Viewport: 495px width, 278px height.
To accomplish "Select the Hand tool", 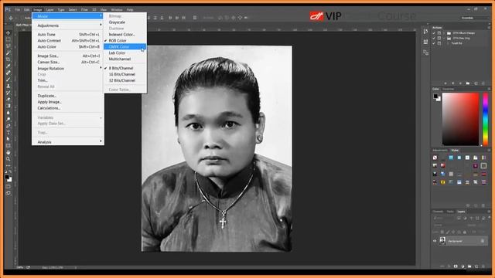I will pyautogui.click(x=9, y=152).
